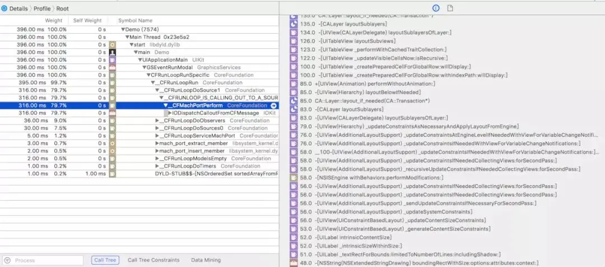Collapse the UIApplicationMain disclosure triangle

click(140, 60)
